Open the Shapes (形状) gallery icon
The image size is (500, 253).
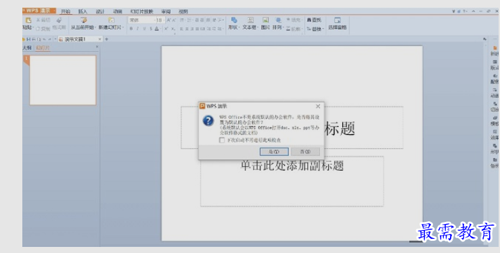(x=234, y=20)
